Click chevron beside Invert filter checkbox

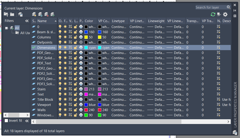pos(27,121)
